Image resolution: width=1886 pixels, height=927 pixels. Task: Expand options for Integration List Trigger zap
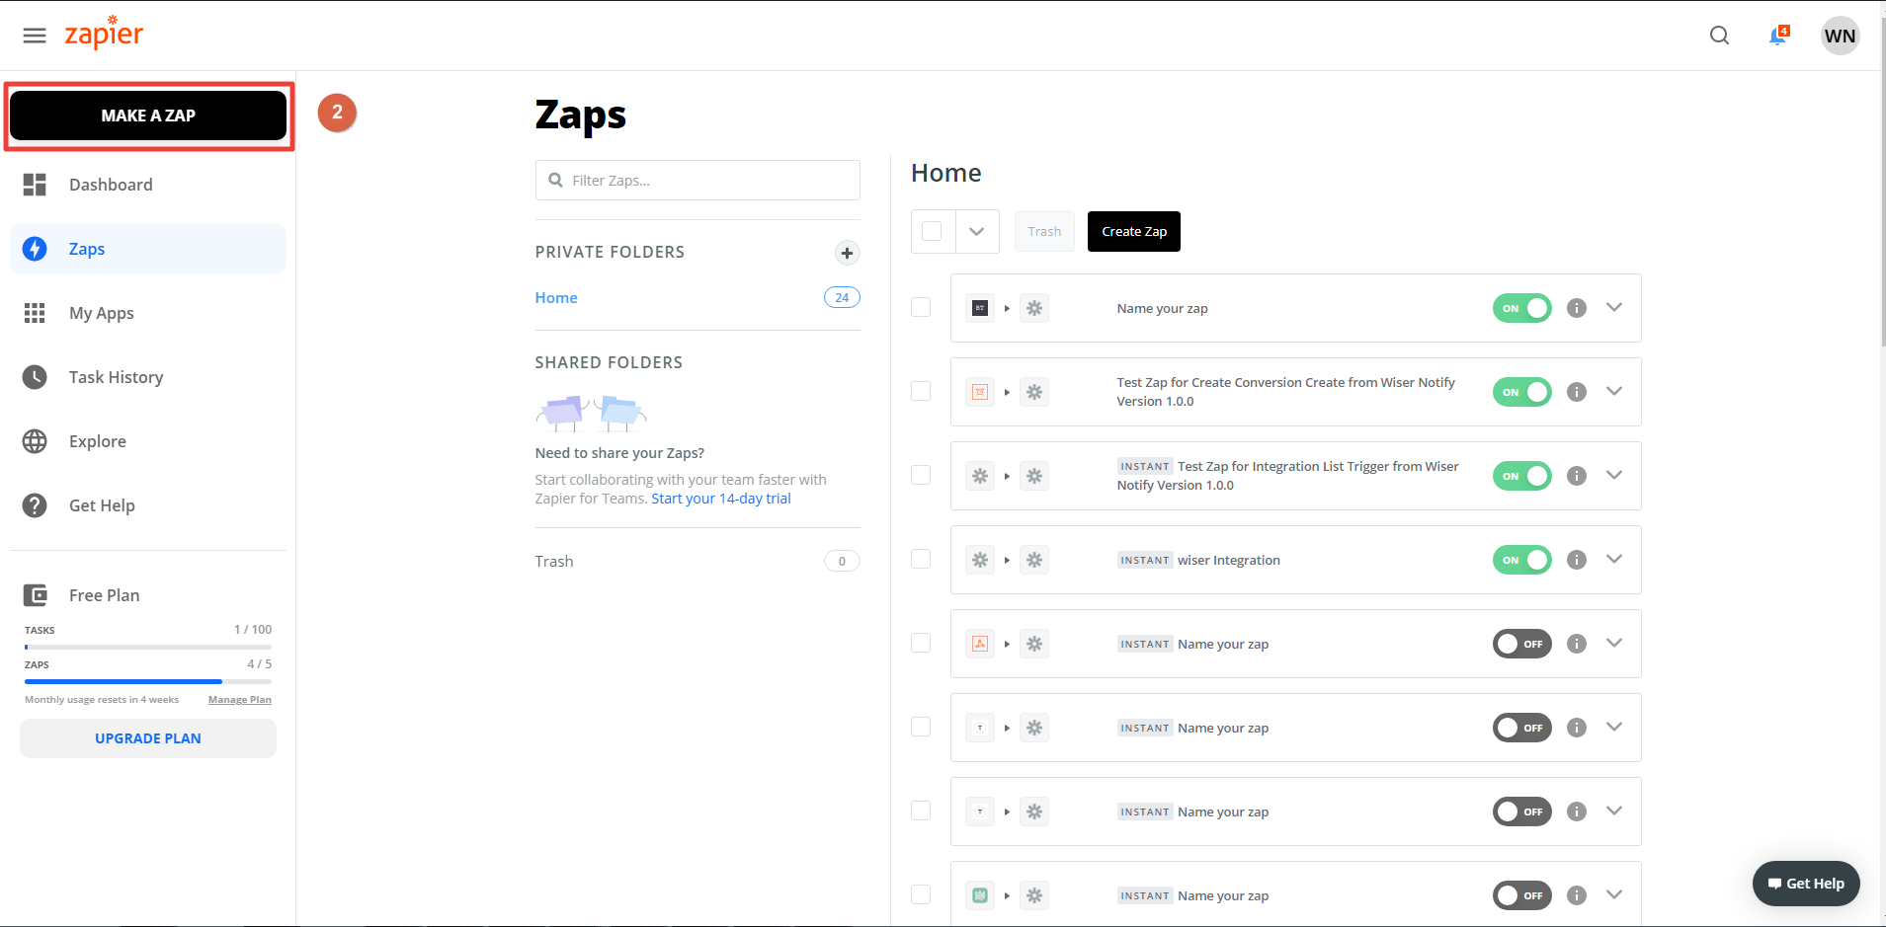pos(1614,475)
